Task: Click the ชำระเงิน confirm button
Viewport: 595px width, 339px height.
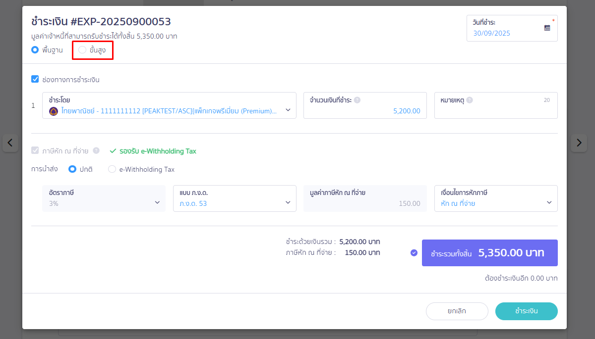Action: [526, 311]
